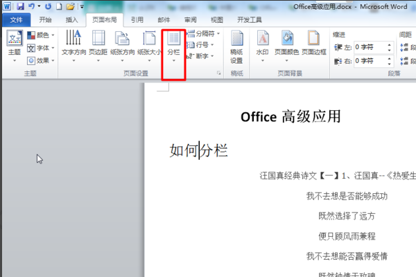Image resolution: width=416 pixels, height=277 pixels.
Task: Select the 页面布局 tab
Action: pyautogui.click(x=105, y=20)
